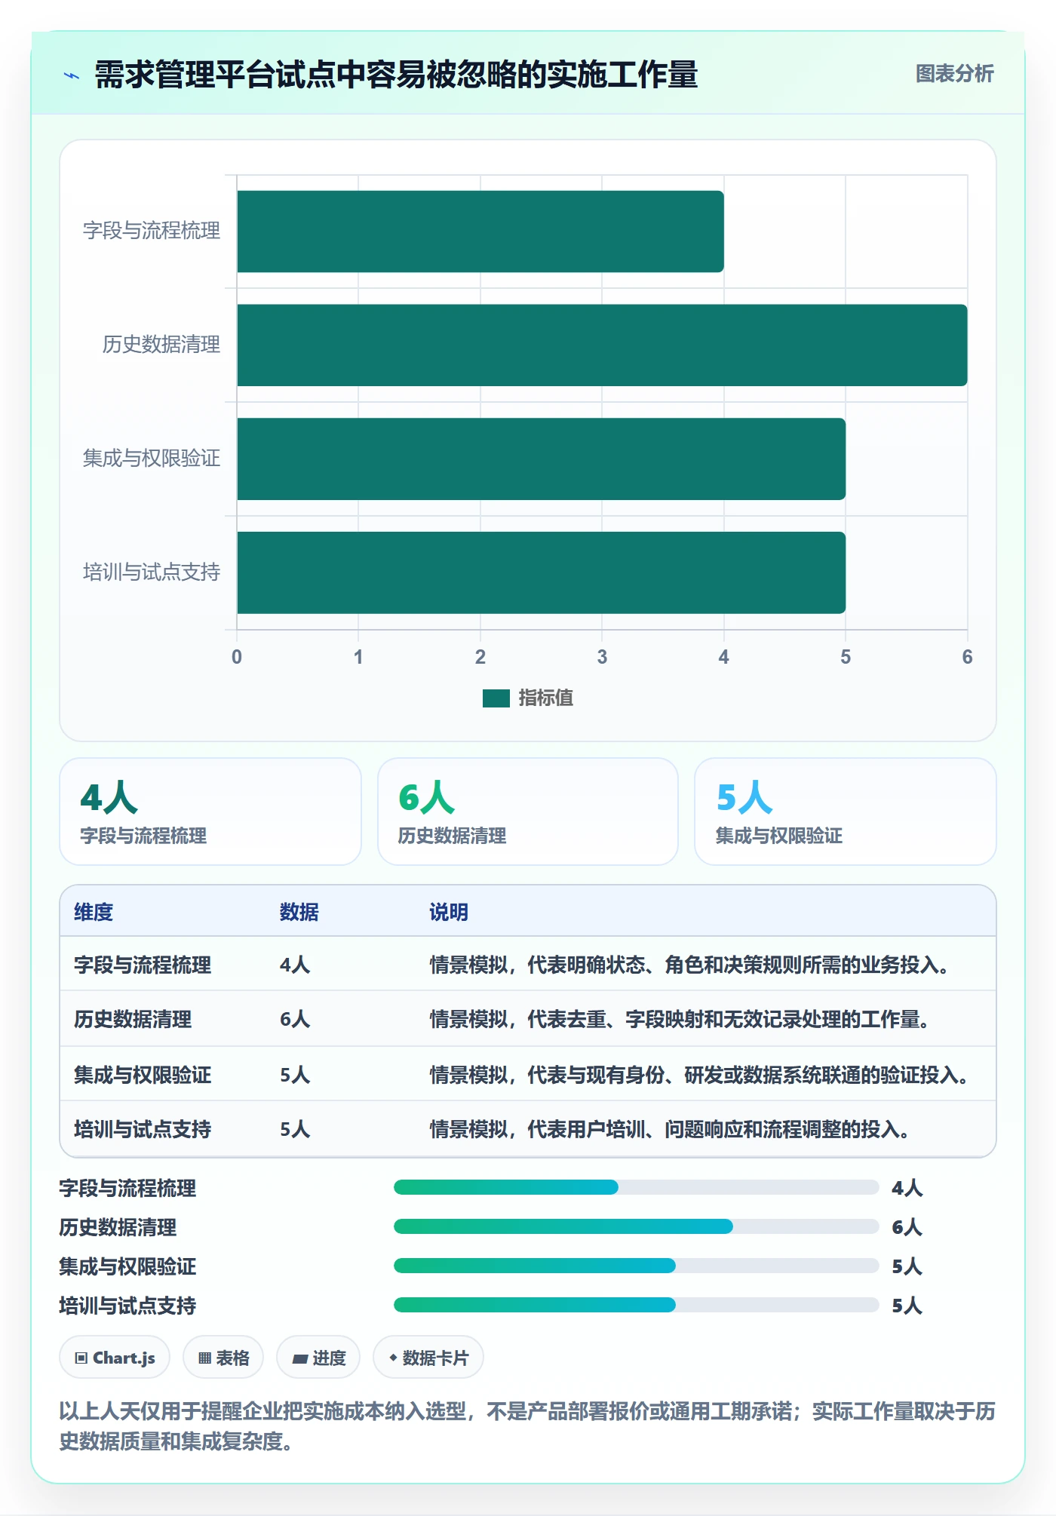Click the 说明 column header
The height and width of the screenshot is (1516, 1056).
point(449,912)
